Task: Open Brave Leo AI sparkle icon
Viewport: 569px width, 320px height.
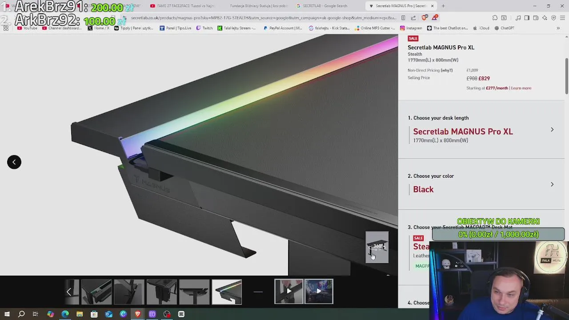Action: coord(545,18)
